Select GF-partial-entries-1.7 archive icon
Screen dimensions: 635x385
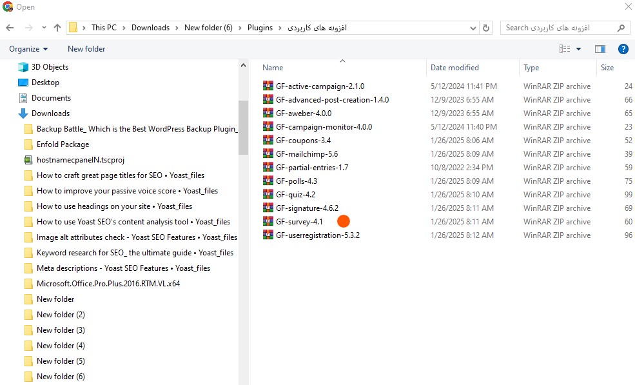tap(268, 167)
